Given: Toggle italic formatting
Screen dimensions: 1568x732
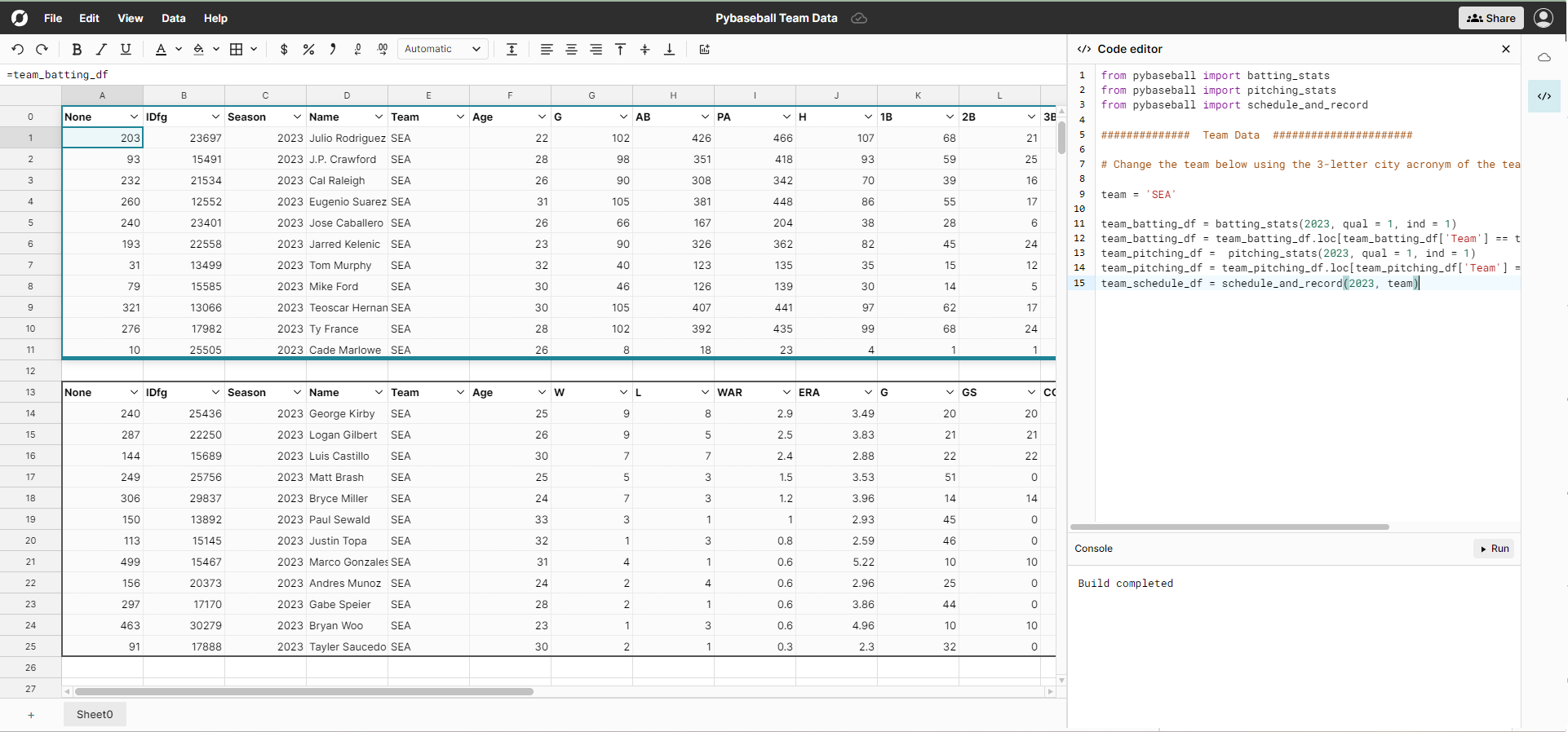Looking at the screenshot, I should click(101, 50).
